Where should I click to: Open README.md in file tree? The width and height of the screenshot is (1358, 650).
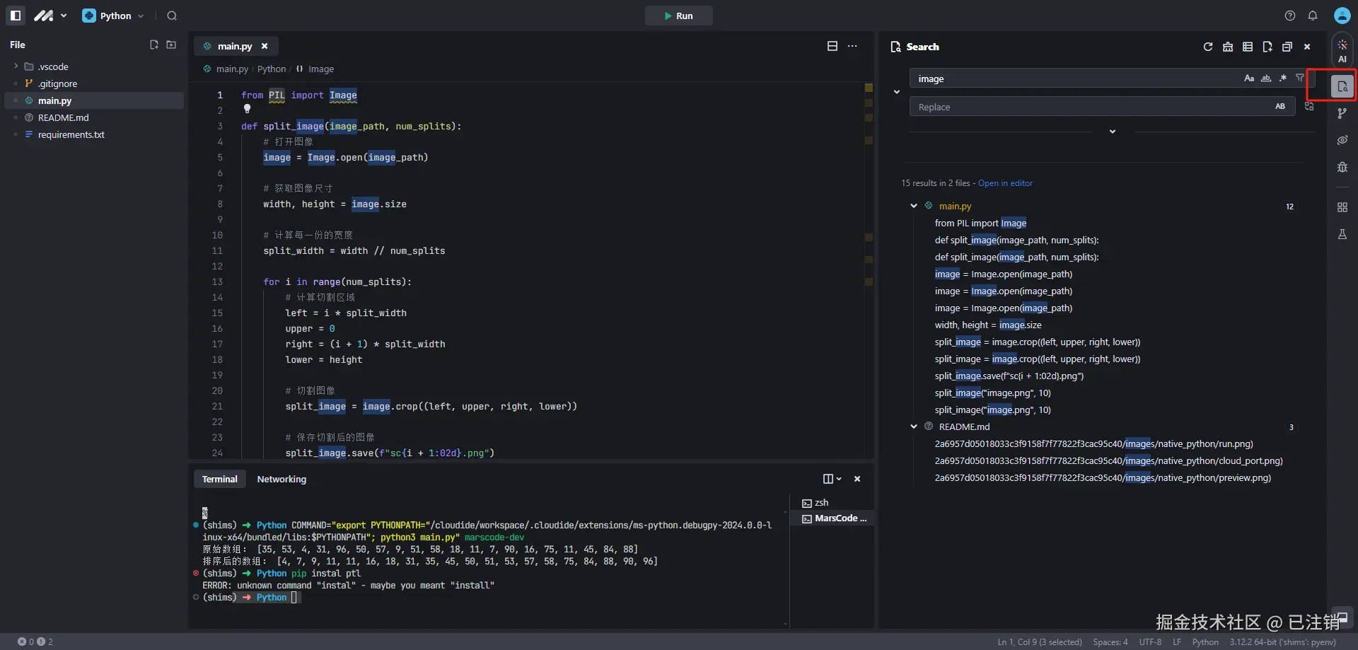63,117
